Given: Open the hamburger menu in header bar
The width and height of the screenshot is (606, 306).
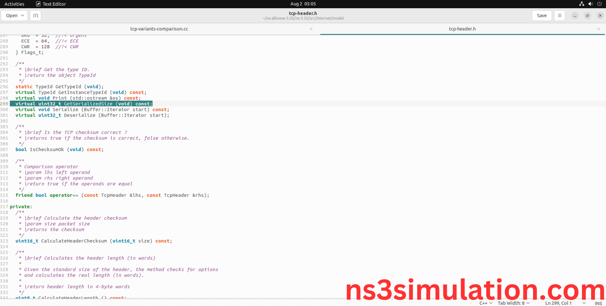Looking at the screenshot, I should pyautogui.click(x=560, y=15).
